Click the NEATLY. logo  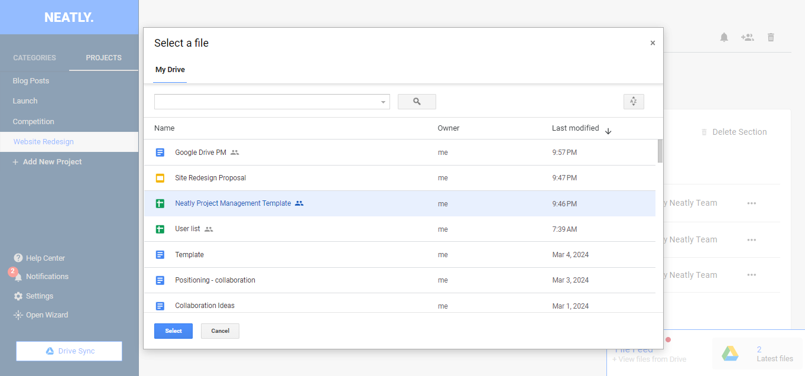(69, 18)
